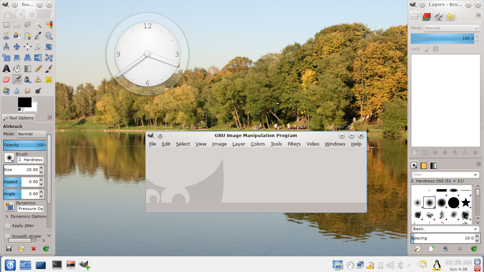
Task: Select the Ellipse Select tool
Action: click(x=17, y=25)
